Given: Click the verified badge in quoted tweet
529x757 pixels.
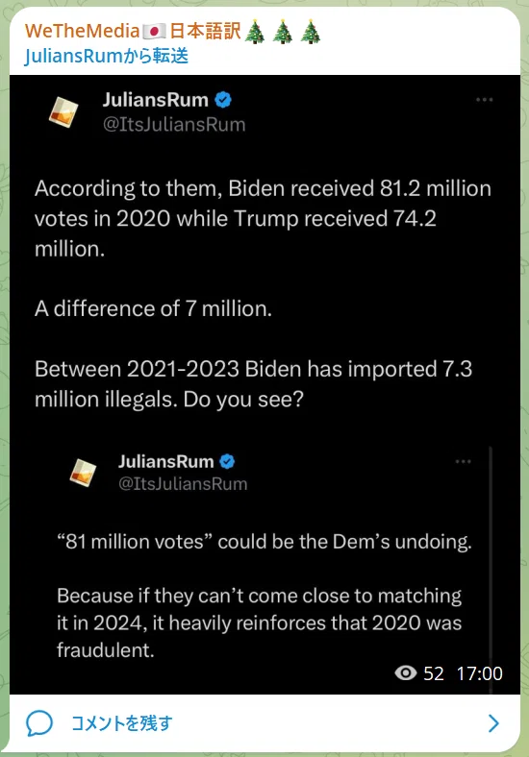Looking at the screenshot, I should [x=227, y=461].
